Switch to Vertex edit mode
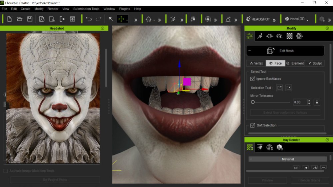Screen dimensions: 333x187 pyautogui.click(x=256, y=63)
